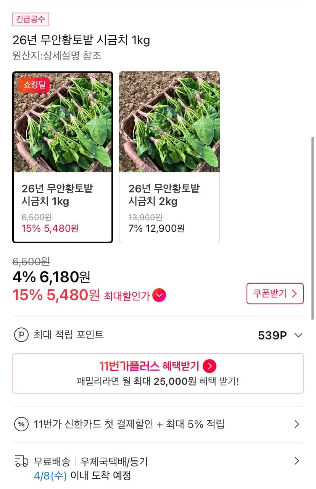Tap the 4/8(수) arrival date text
Image resolution: width=316 pixels, height=489 pixels.
pyautogui.click(x=50, y=476)
